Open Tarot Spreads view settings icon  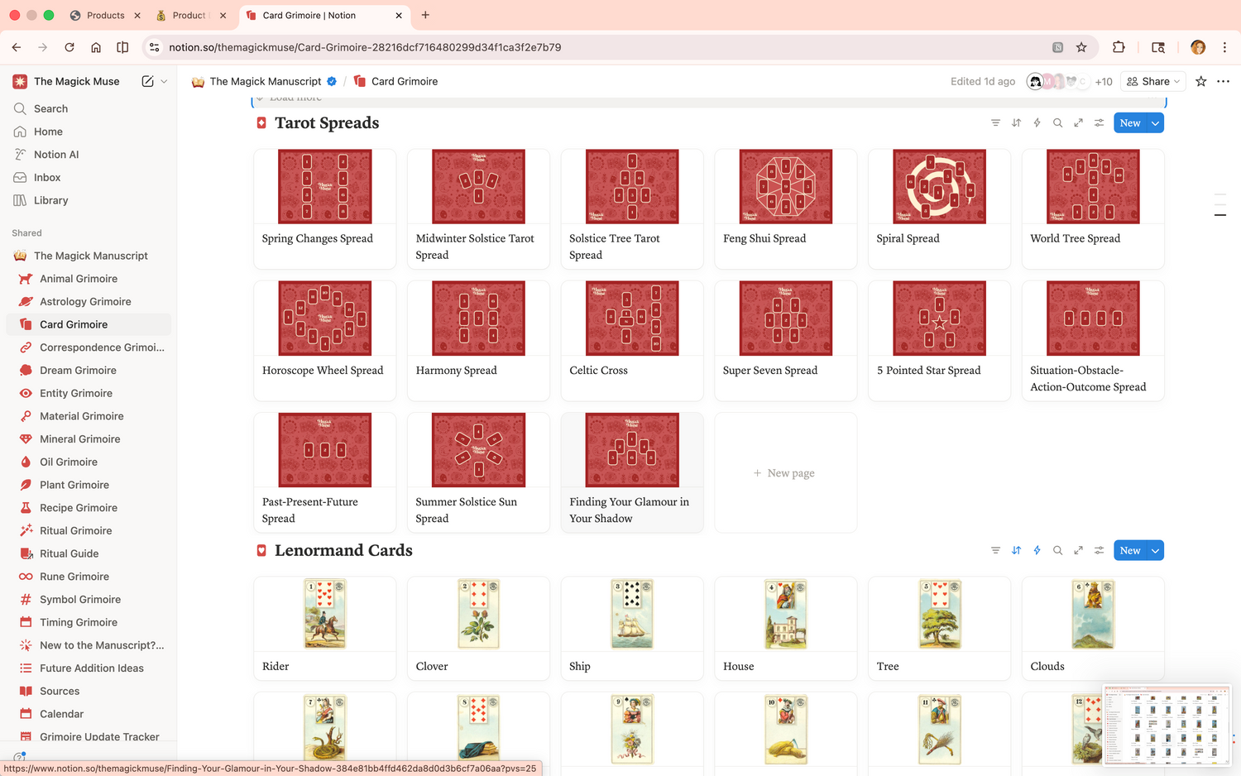point(1099,122)
